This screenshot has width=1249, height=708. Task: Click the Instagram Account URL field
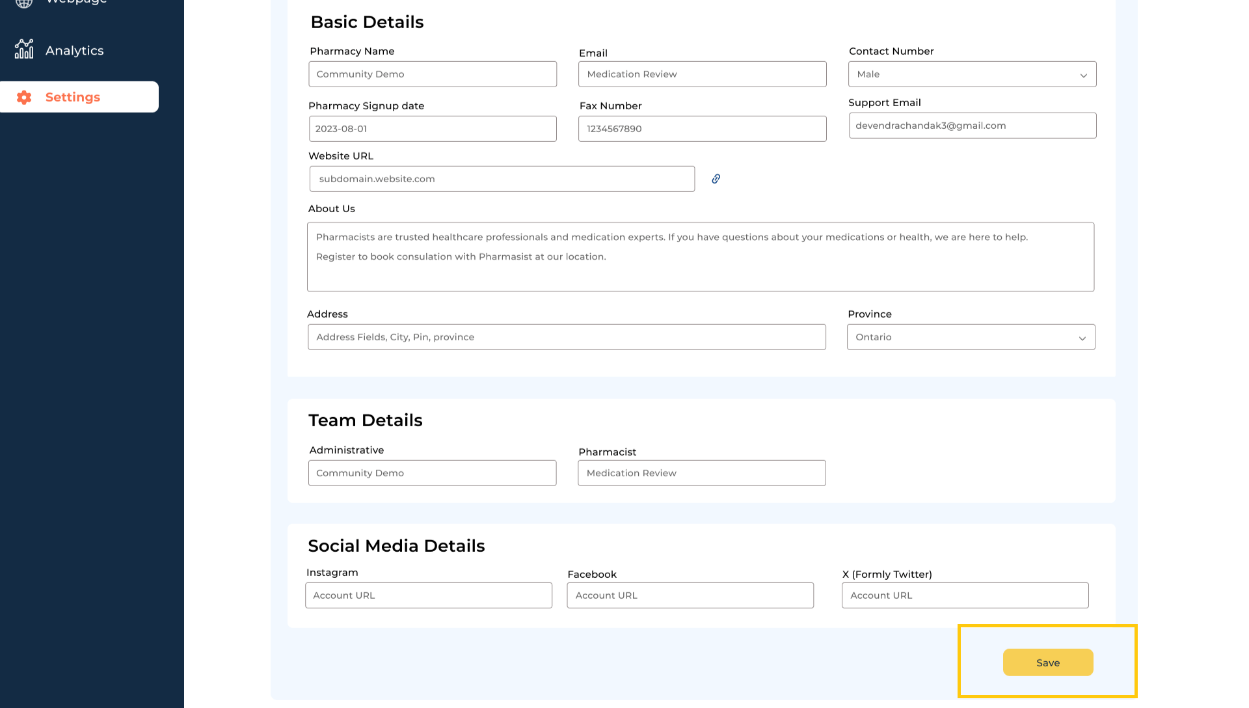[x=428, y=595]
